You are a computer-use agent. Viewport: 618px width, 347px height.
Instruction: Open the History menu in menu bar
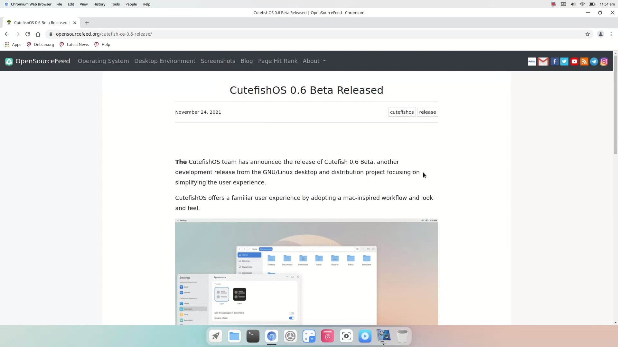click(x=99, y=4)
